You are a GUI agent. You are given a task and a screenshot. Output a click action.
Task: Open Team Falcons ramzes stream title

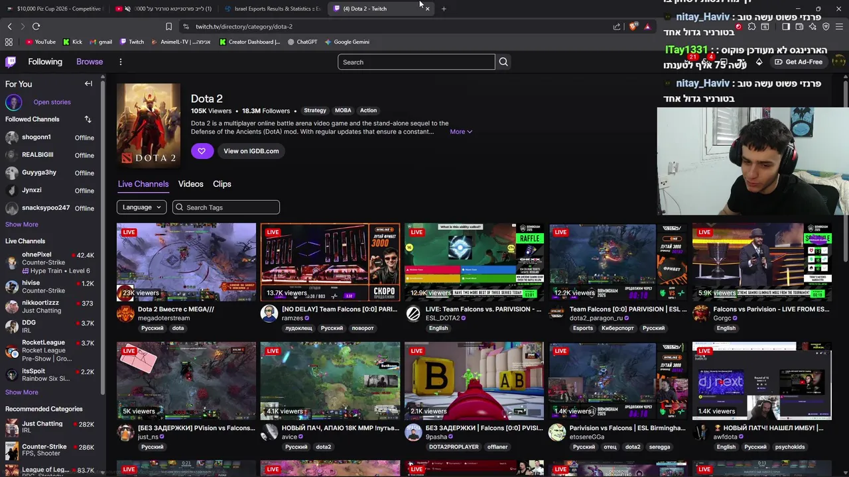[x=340, y=309]
